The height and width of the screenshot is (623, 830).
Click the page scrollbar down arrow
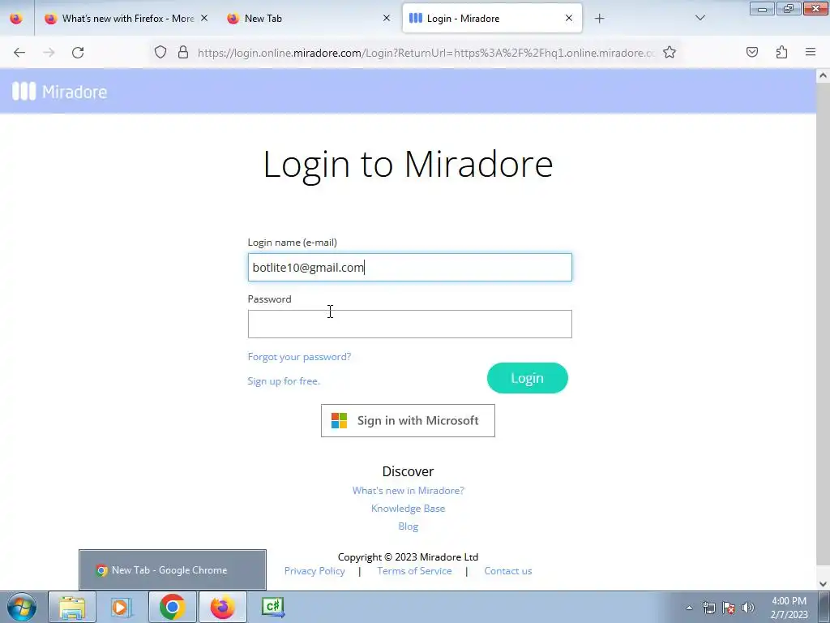tap(823, 584)
